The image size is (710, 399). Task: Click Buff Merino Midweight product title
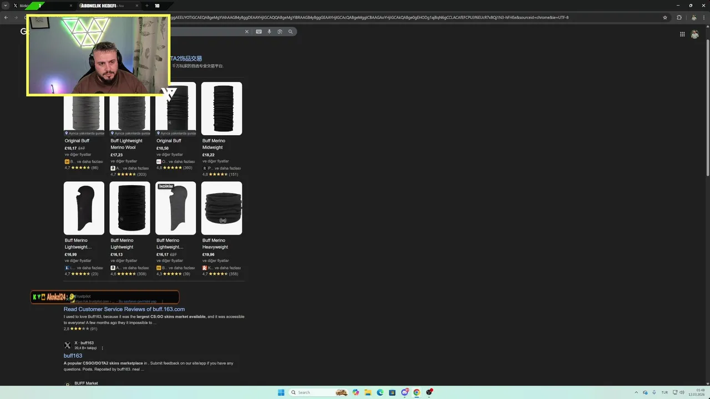pos(214,144)
